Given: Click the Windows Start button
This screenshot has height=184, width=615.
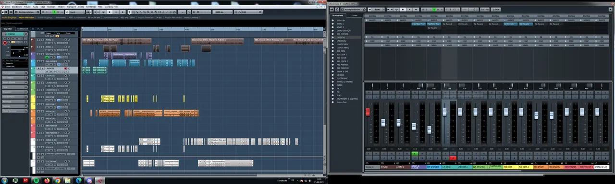Looking at the screenshot, I should pos(4,181).
